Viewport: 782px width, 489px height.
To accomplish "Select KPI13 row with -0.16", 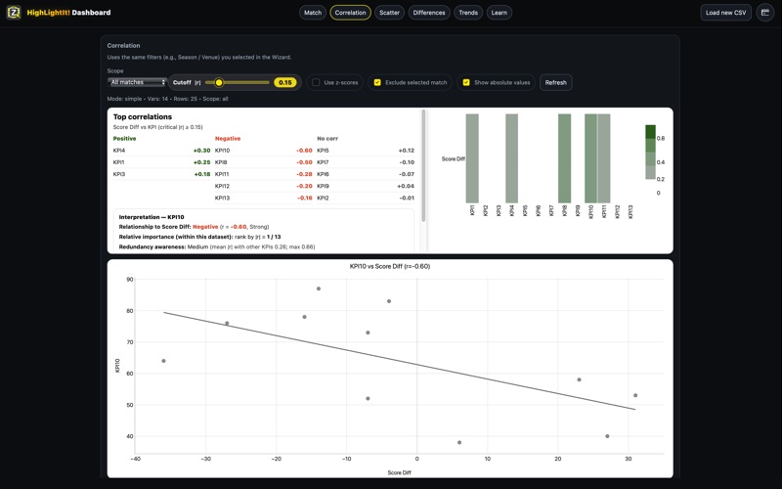I will point(263,199).
